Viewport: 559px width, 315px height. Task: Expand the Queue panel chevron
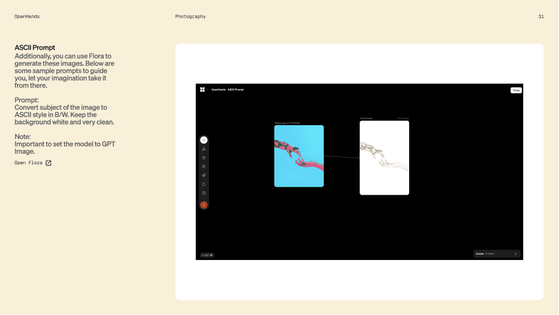click(516, 254)
